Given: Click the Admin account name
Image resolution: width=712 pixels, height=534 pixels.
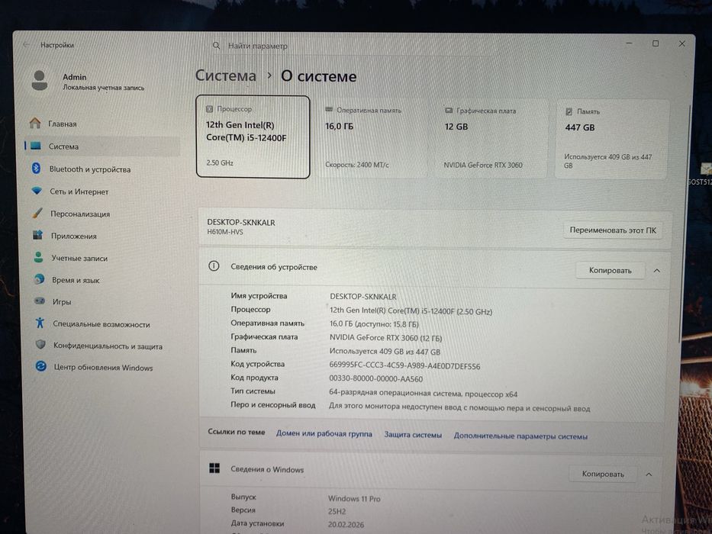Looking at the screenshot, I should tap(75, 77).
